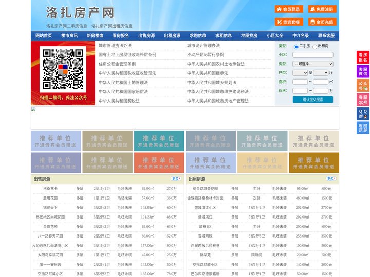Open the 盛域滨江小区 rental listing
The image size is (370, 277).
coord(205,208)
